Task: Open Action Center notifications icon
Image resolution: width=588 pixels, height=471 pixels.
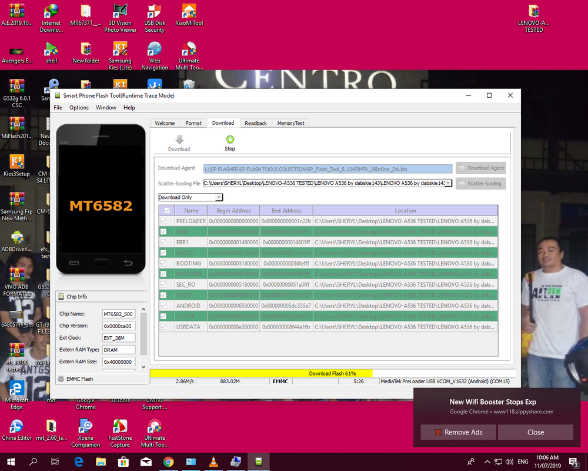Action: [574, 462]
